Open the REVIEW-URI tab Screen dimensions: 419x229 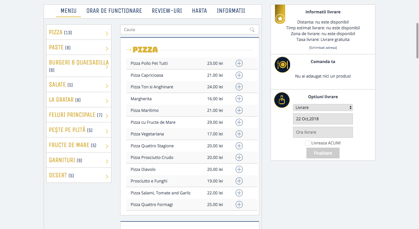[x=167, y=11]
